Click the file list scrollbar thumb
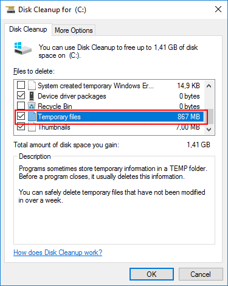Viewport: 228px width, 286px height. pos(210,116)
